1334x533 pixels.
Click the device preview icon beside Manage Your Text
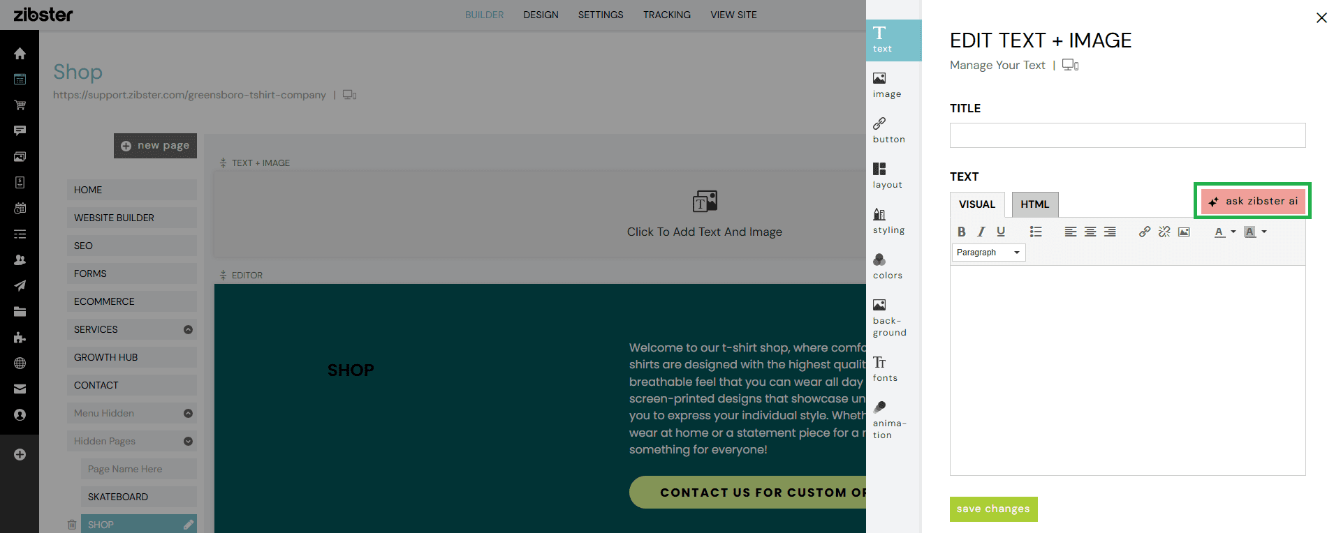tap(1070, 65)
